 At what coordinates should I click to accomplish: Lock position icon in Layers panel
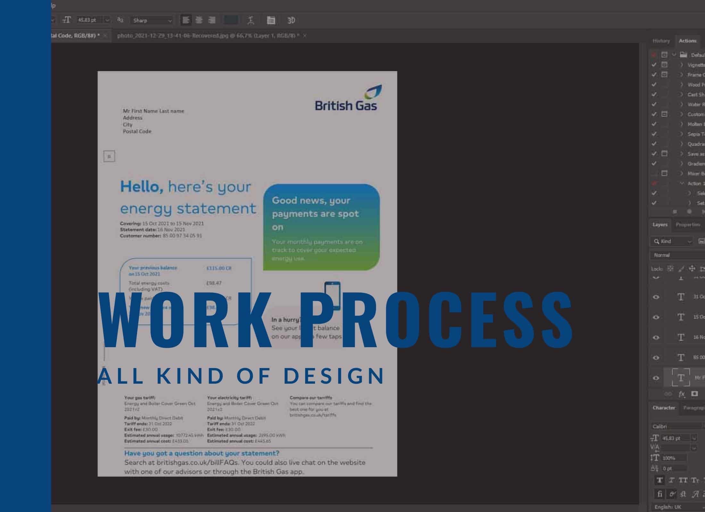(x=692, y=268)
